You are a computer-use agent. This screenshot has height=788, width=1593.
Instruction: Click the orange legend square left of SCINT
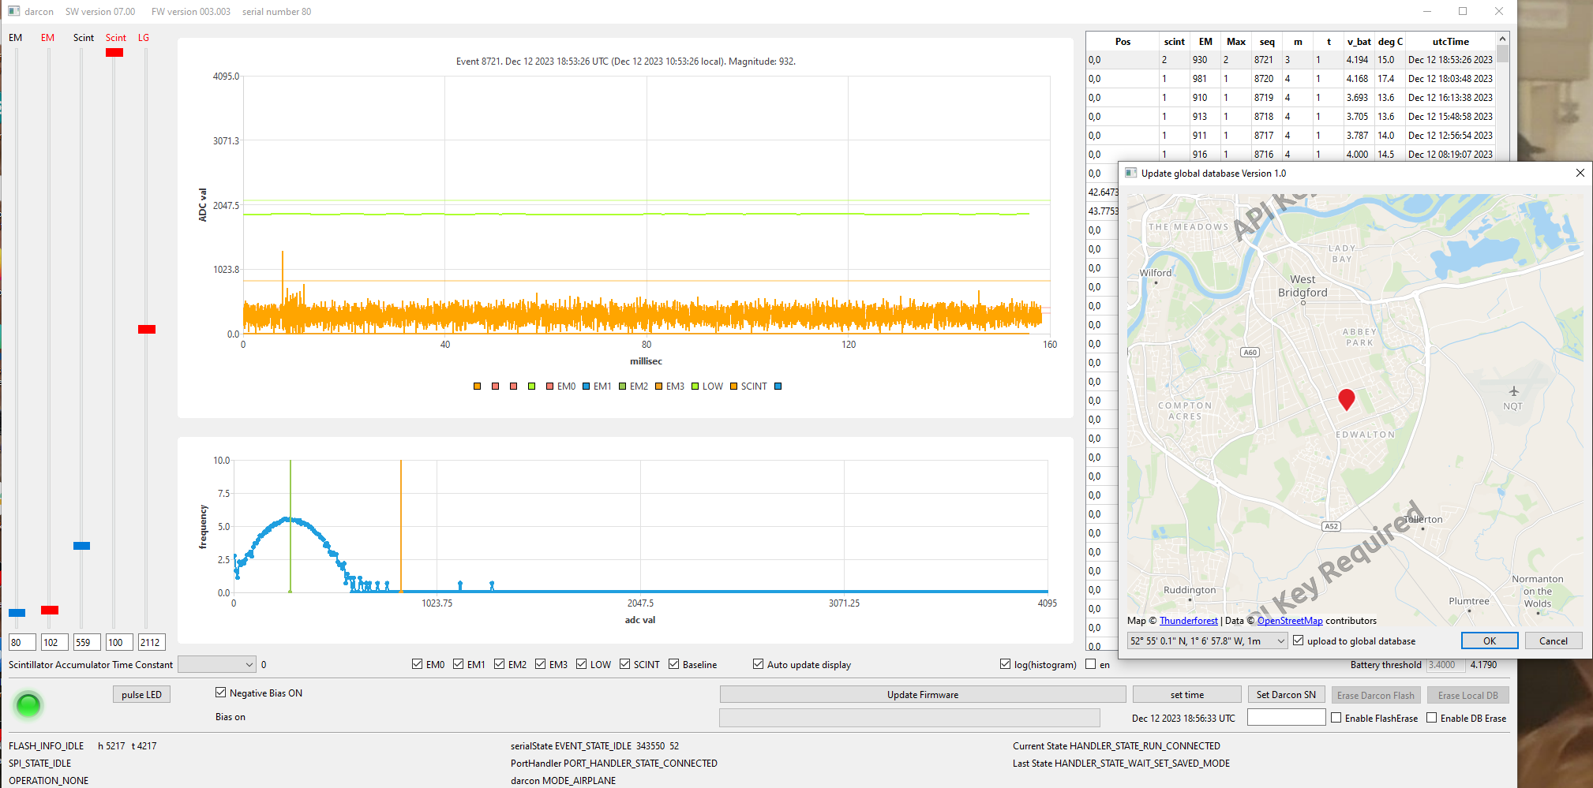[x=733, y=387]
